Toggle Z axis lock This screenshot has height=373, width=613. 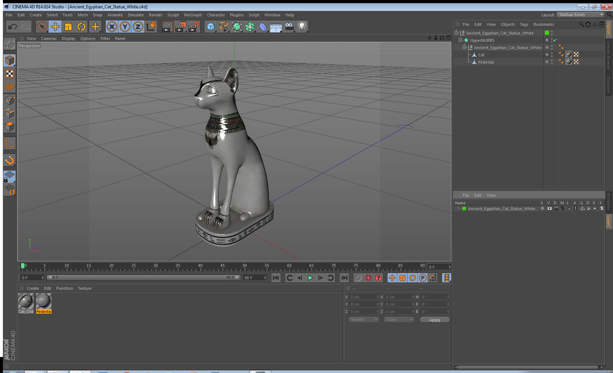[x=138, y=27]
